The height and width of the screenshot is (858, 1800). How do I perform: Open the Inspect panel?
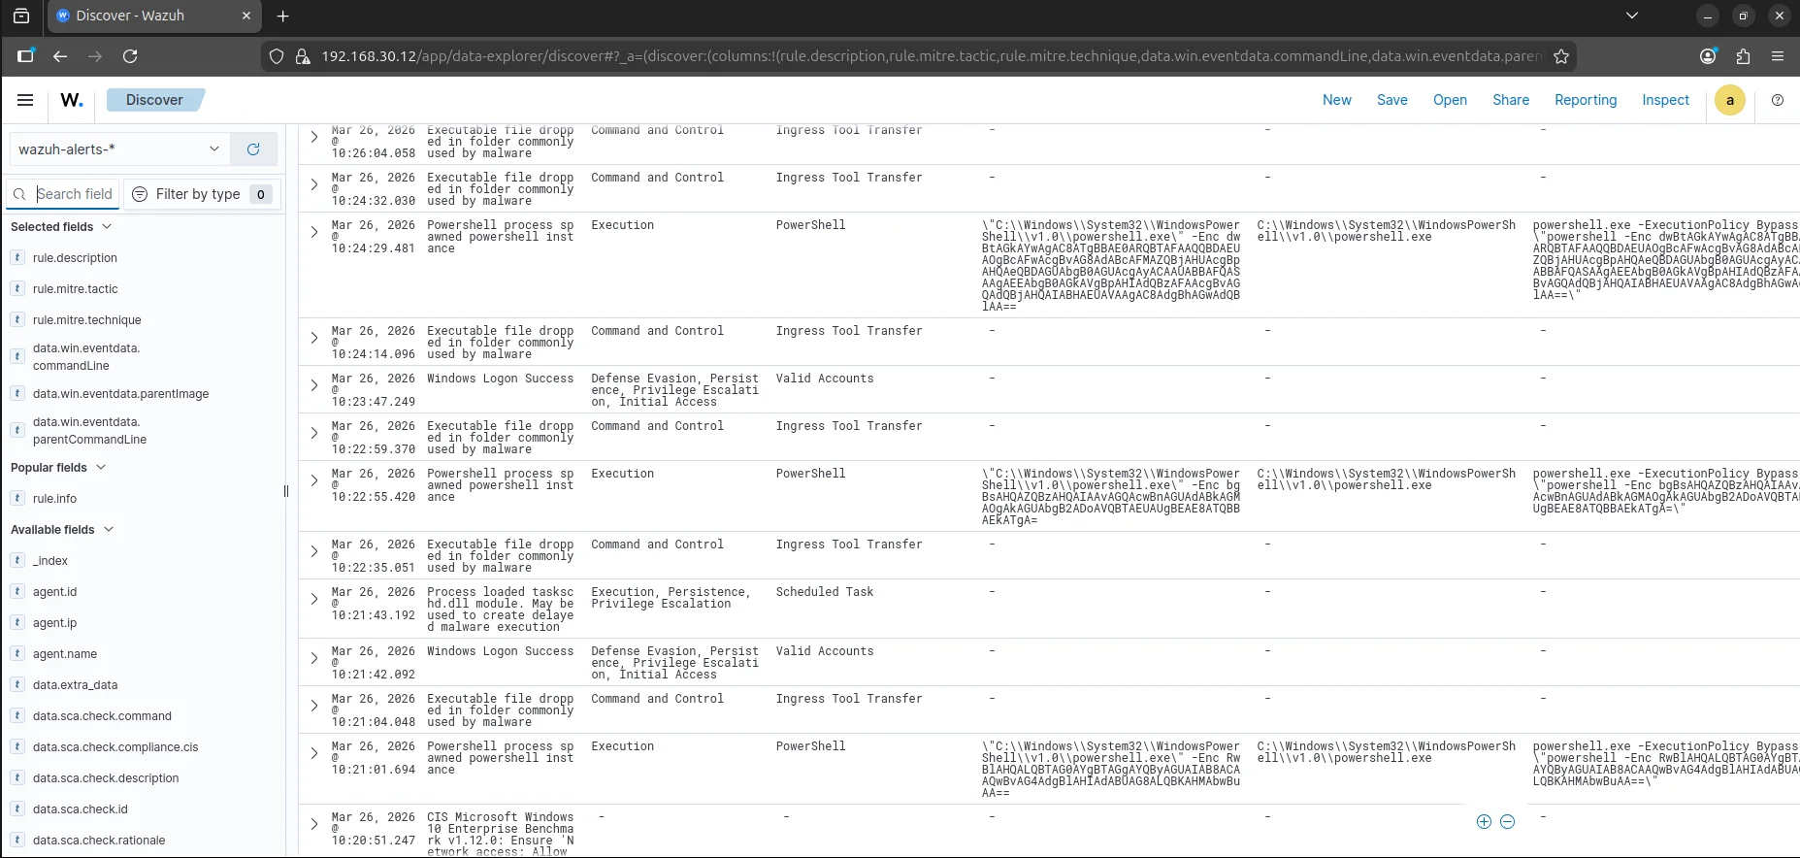(1664, 100)
